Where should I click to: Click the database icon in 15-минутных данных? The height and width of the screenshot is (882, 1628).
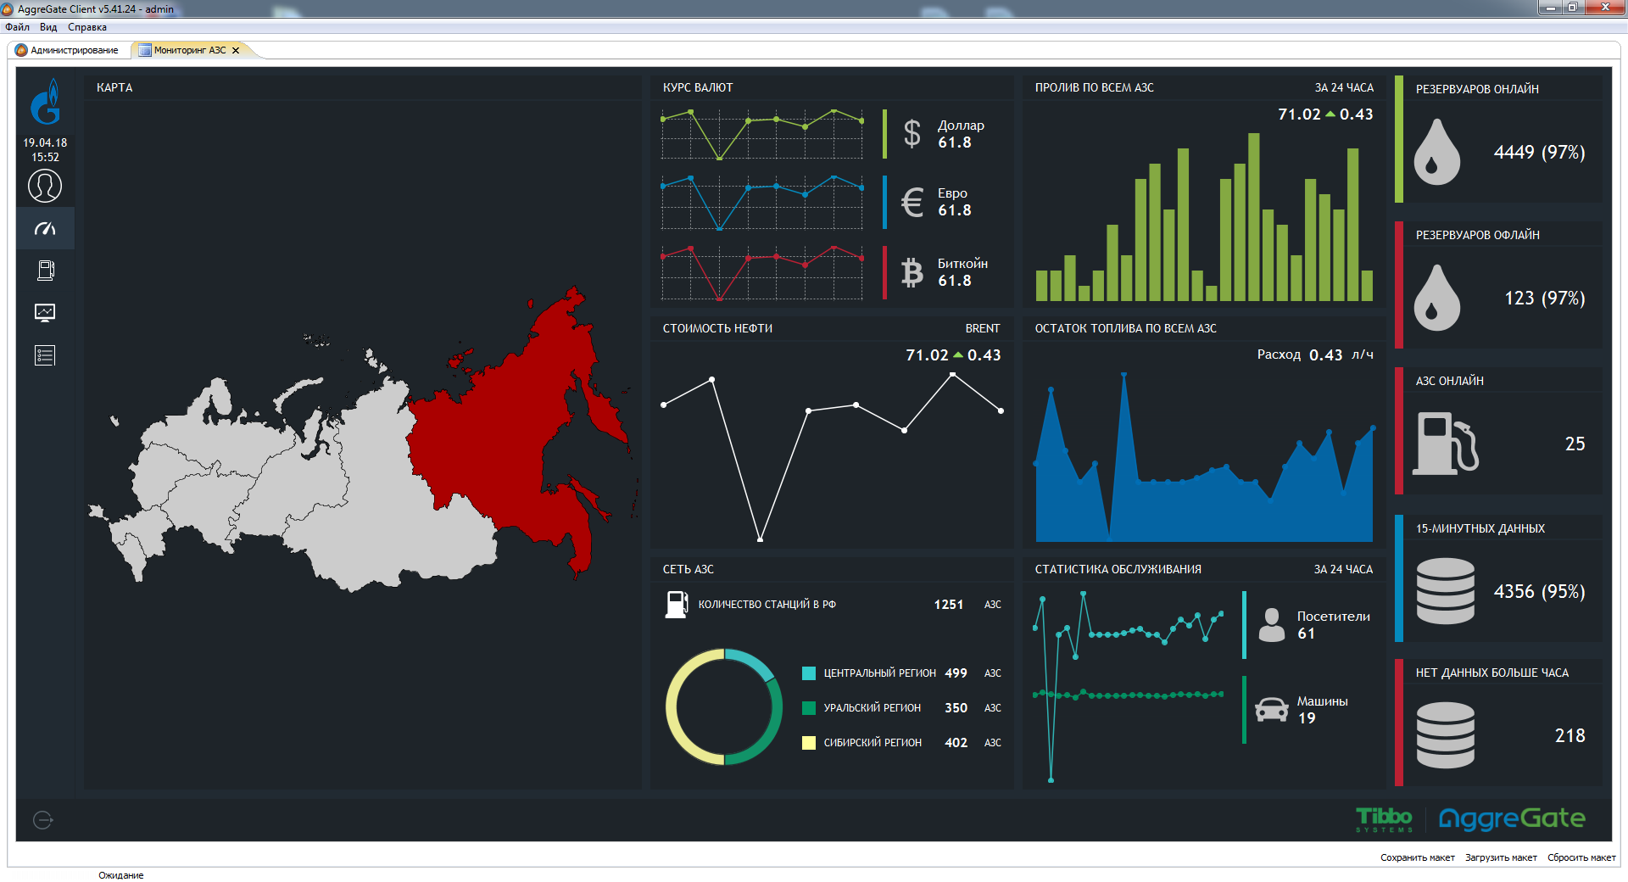point(1446,591)
